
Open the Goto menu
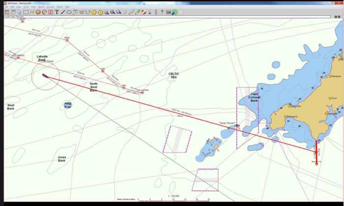click(x=33, y=7)
